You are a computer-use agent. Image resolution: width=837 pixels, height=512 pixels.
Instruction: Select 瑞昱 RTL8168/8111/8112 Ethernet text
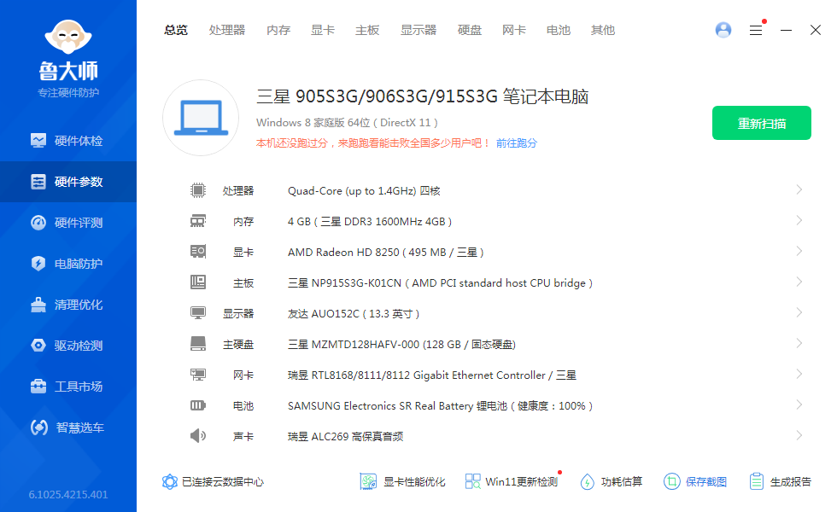click(x=432, y=375)
